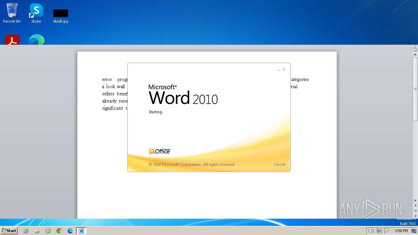418x235 pixels.
Task: Launch Internet Explorer from taskbar
Action: (26, 231)
